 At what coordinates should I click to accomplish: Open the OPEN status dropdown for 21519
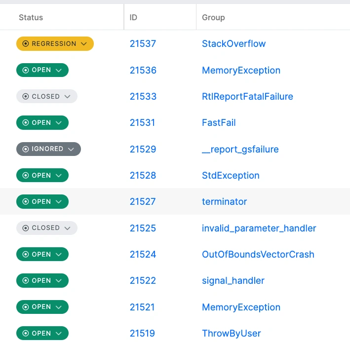(x=42, y=333)
